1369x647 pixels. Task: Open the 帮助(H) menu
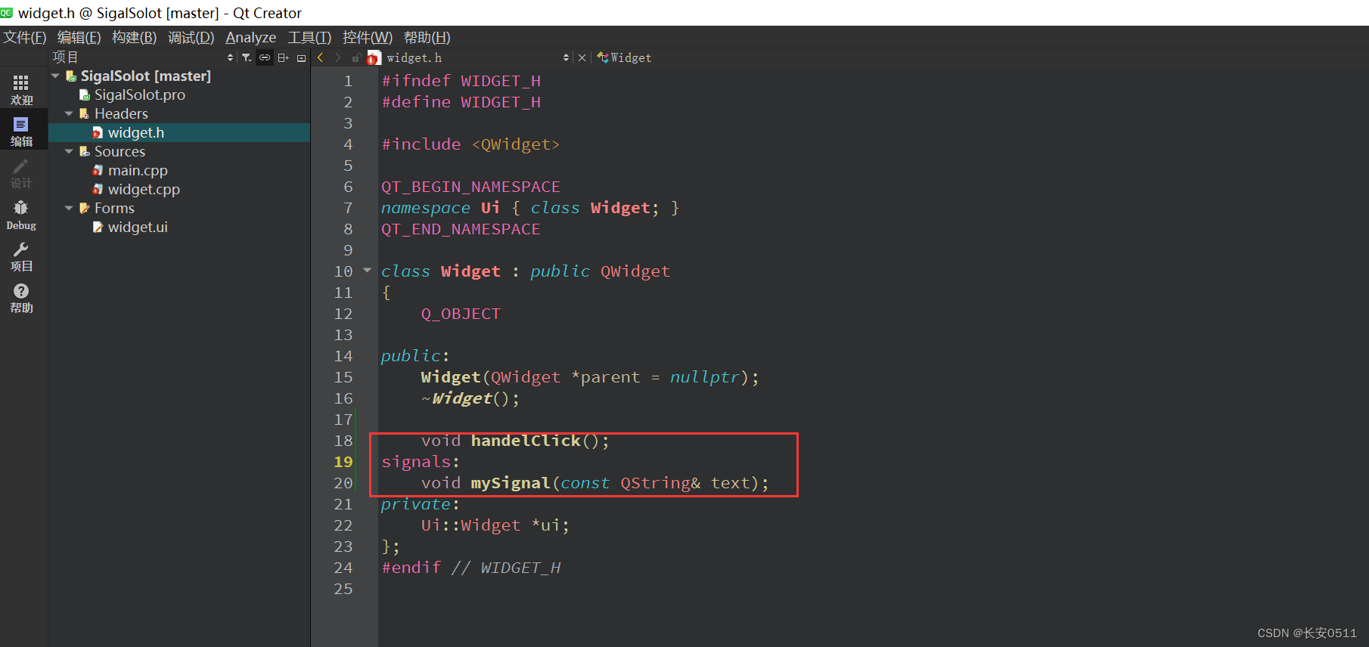coord(427,37)
